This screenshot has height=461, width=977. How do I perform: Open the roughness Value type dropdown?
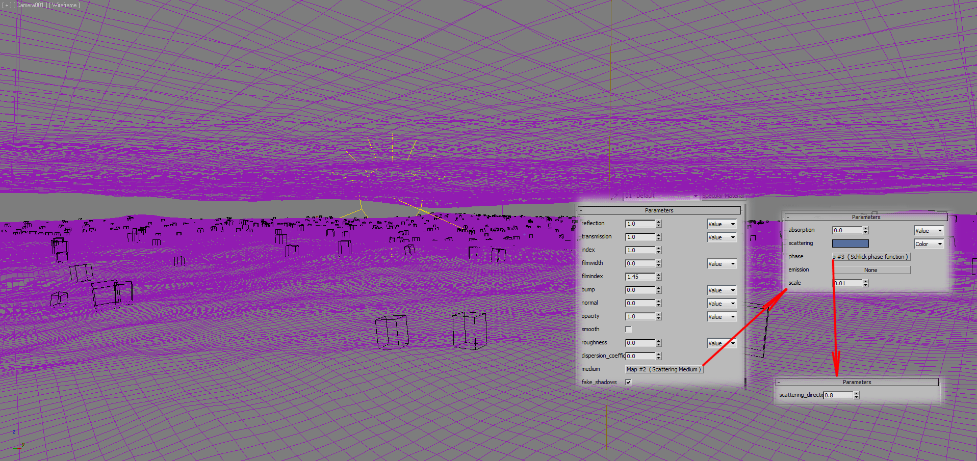pos(722,343)
